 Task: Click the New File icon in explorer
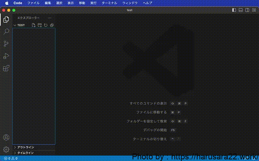[x=34, y=25]
